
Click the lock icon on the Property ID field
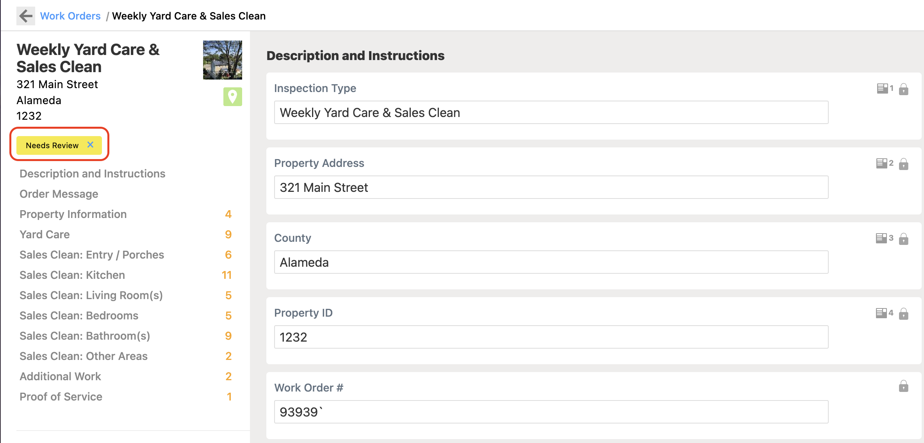point(904,314)
